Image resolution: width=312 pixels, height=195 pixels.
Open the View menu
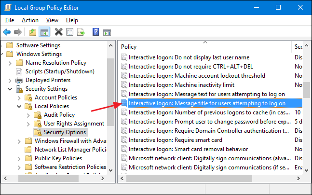tap(52, 20)
